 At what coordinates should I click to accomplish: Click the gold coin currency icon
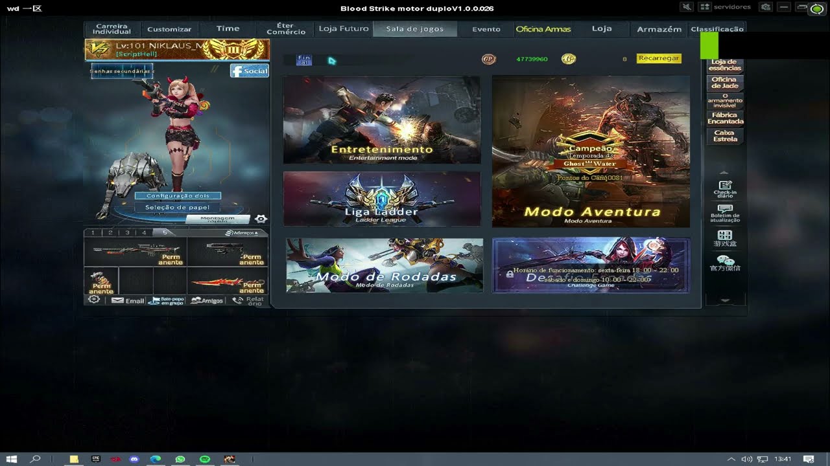click(x=568, y=59)
